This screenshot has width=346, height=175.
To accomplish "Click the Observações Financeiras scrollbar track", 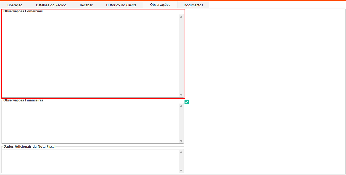I will click(x=181, y=123).
